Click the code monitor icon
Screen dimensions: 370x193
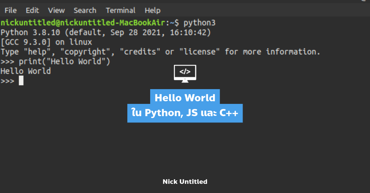185,73
